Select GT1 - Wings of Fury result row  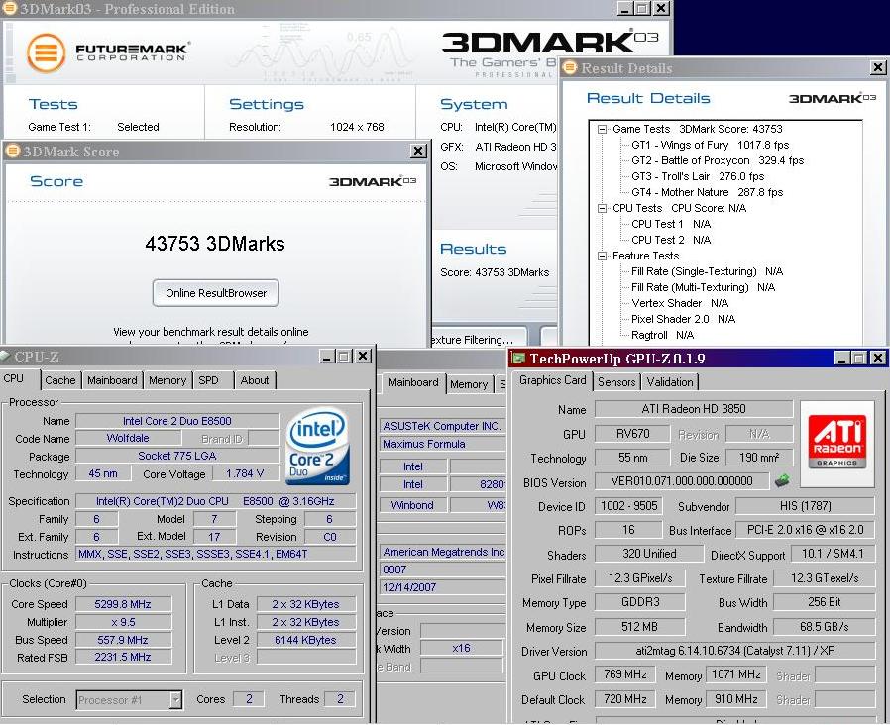click(710, 146)
